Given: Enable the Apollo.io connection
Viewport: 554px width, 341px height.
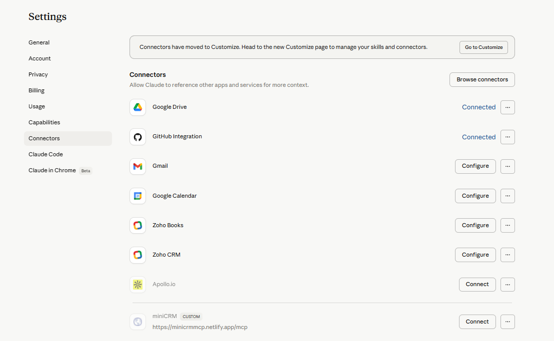Looking at the screenshot, I should click(x=477, y=284).
